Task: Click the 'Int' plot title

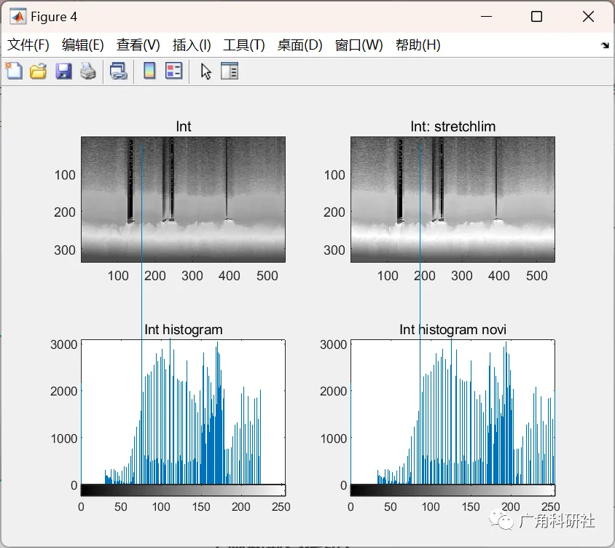Action: (x=184, y=126)
